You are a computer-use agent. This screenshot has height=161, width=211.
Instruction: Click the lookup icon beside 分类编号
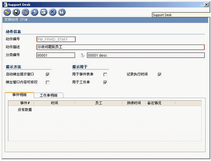point(82,55)
